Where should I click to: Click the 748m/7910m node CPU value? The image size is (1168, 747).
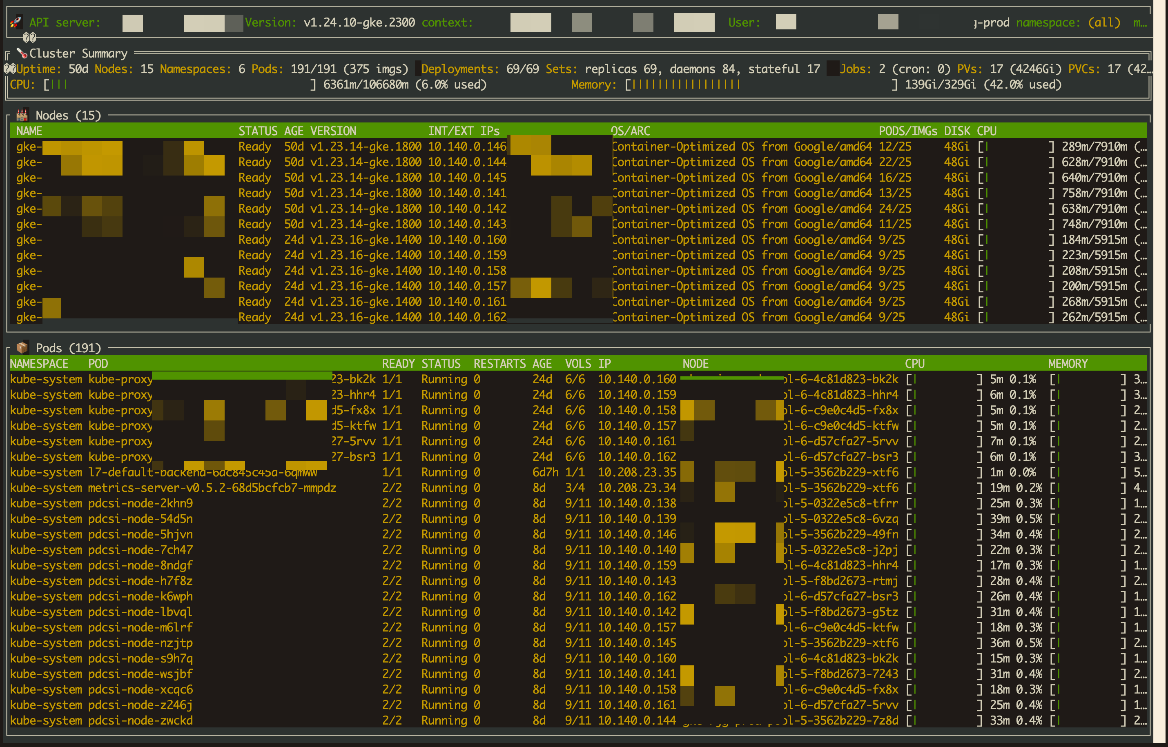coord(1094,224)
